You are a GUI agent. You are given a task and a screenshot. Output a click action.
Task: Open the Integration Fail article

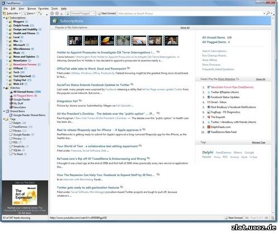pyautogui.click(x=67, y=101)
